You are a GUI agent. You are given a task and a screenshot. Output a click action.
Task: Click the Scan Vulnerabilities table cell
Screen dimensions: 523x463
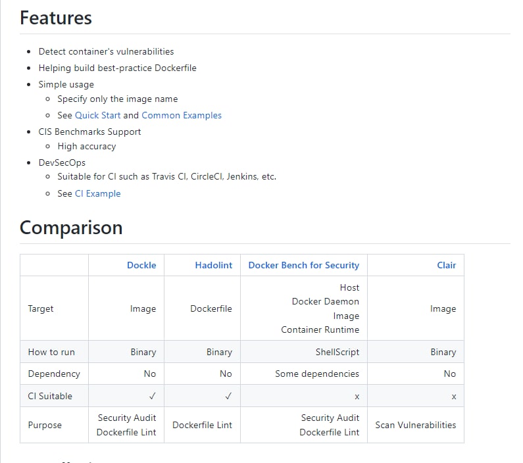415,425
